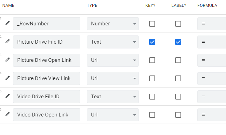This screenshot has width=226, height=135.
Task: Check Label box for Picture Drive View Link
Action: (x=178, y=78)
